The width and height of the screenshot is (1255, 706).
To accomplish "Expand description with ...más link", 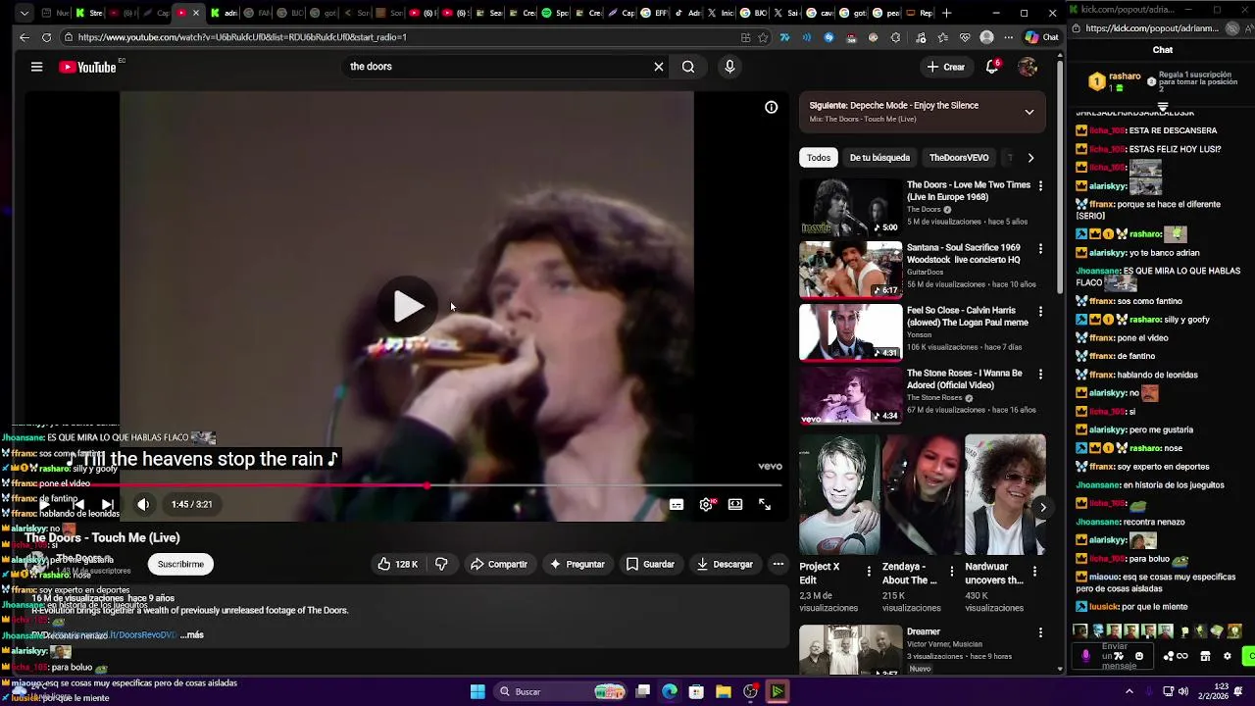I will point(192,634).
